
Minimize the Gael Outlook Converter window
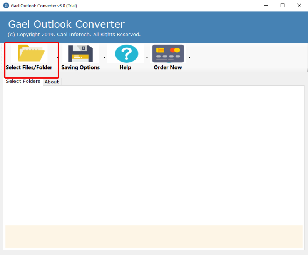(x=266, y=6)
